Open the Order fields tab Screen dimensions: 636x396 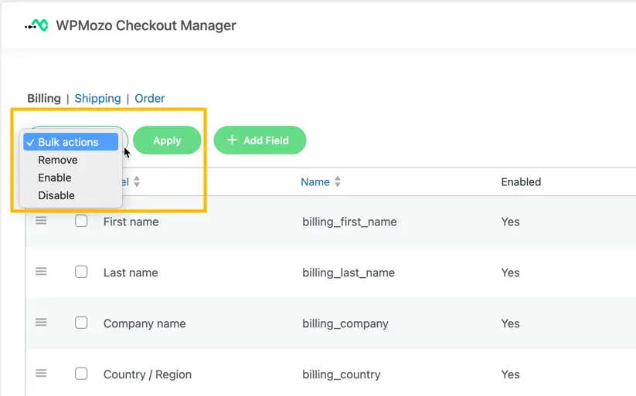(150, 98)
